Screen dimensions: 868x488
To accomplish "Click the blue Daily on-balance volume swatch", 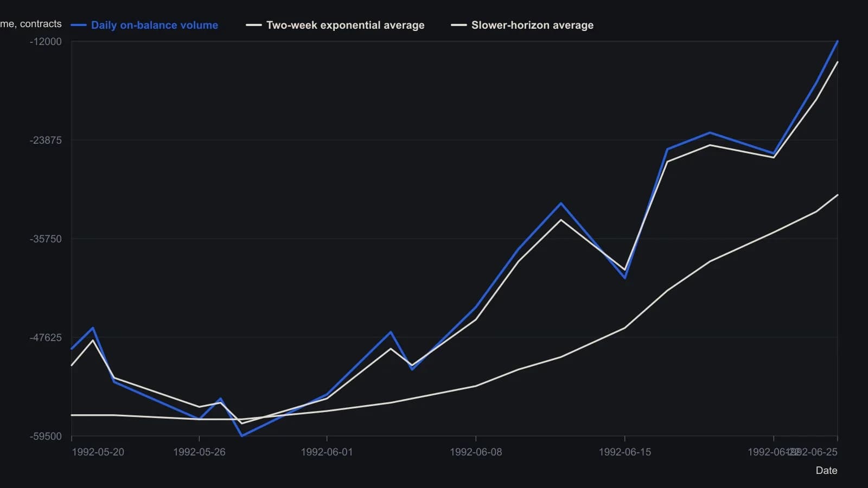I will [79, 25].
